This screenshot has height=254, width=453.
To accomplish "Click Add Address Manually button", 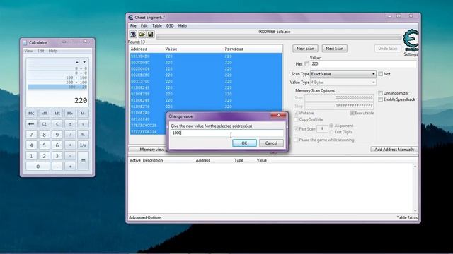I will coord(394,150).
